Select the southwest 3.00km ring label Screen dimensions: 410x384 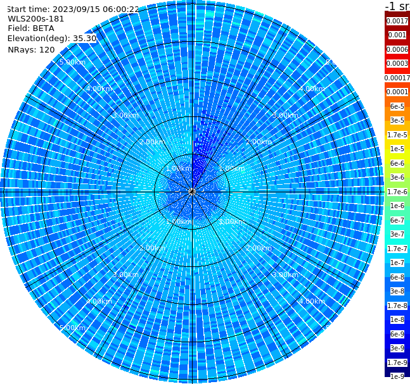pyautogui.click(x=125, y=275)
